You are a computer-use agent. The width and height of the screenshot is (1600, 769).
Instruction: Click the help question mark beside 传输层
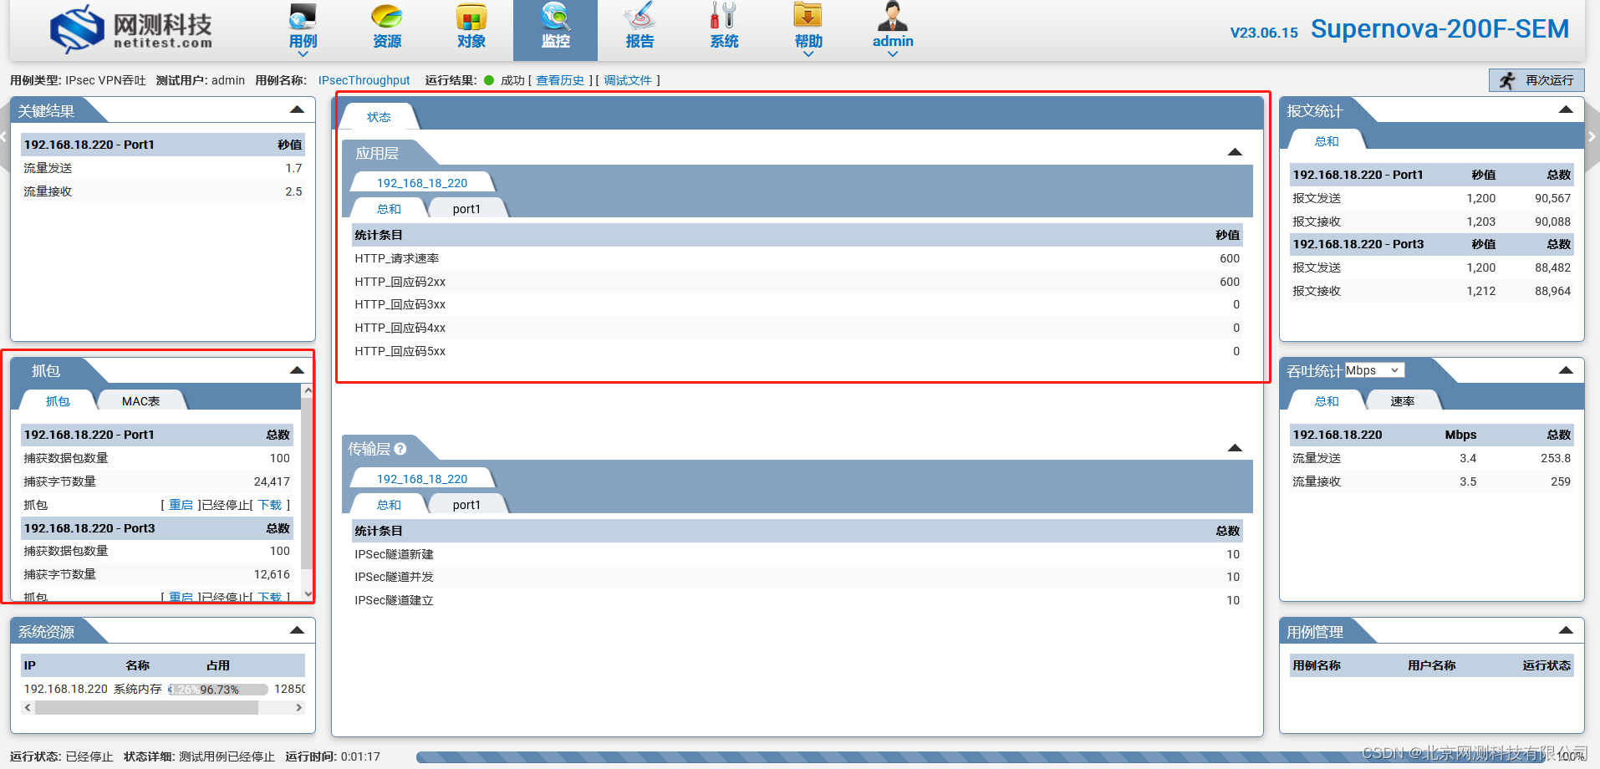400,449
